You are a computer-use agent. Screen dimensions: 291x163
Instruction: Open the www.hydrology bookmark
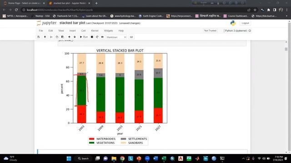[123, 16]
